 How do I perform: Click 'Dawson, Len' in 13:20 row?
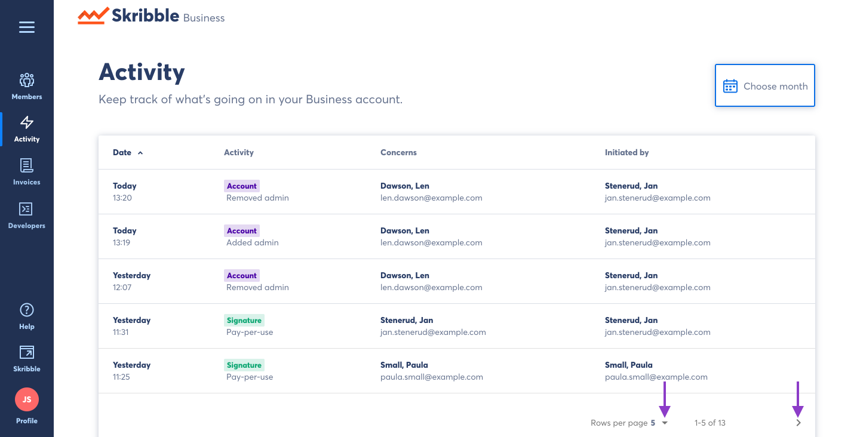[405, 186]
